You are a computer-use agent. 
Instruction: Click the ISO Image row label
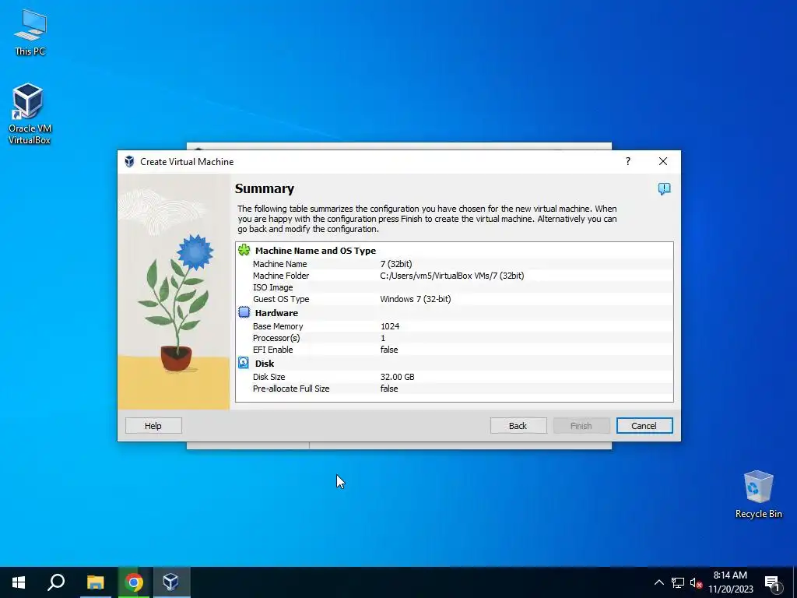(272, 287)
